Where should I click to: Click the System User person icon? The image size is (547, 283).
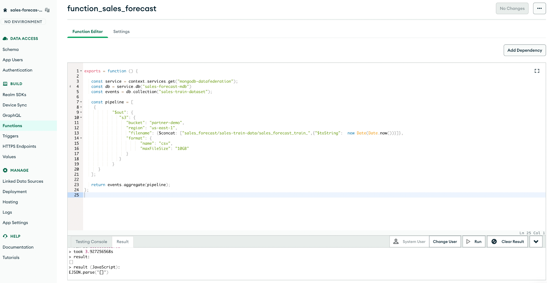click(396, 242)
